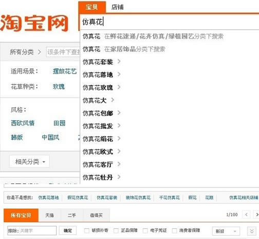The image size is (259, 239).
Task: Expand arrow next to 仿真花绢花
Action: [119, 138]
